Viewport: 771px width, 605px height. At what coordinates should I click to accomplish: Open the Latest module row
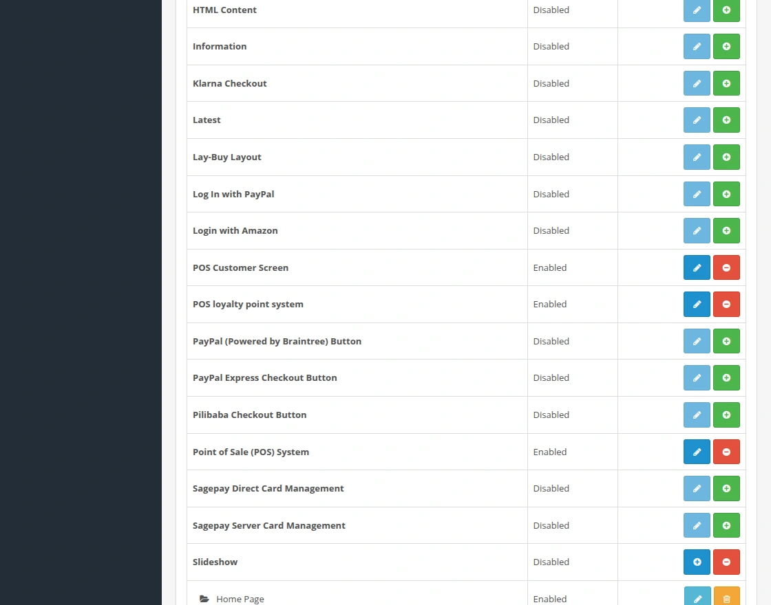click(207, 120)
